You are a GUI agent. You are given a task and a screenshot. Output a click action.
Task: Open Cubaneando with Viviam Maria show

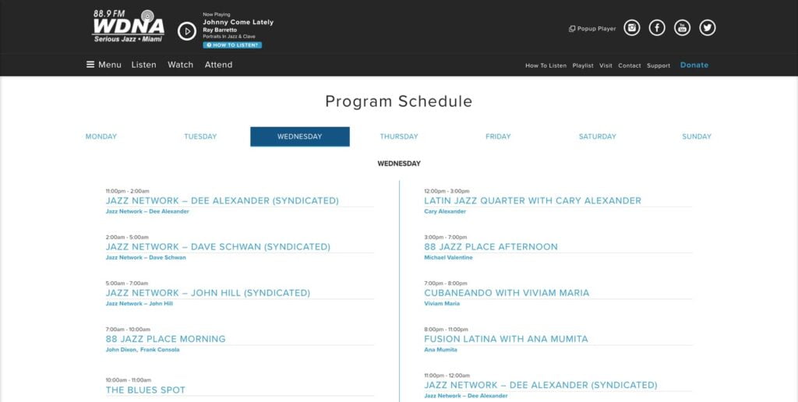(507, 293)
